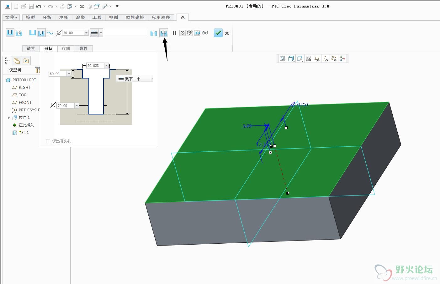Image resolution: width=440 pixels, height=284 pixels.
Task: Open the 文件 menu
Action: 11,18
